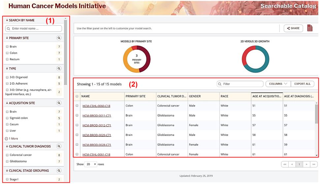Viewport: 320px width, 184px height.
Task: Click the search icon beside Type filter
Action: (x=59, y=69)
